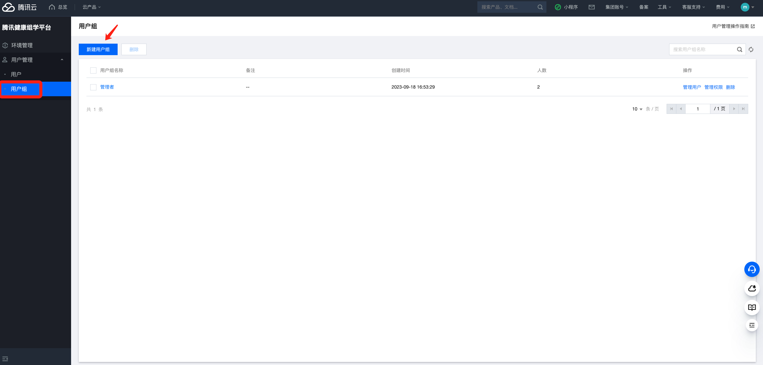Image resolution: width=763 pixels, height=365 pixels.
Task: Open 环境管理 in the sidebar
Action: (x=22, y=45)
